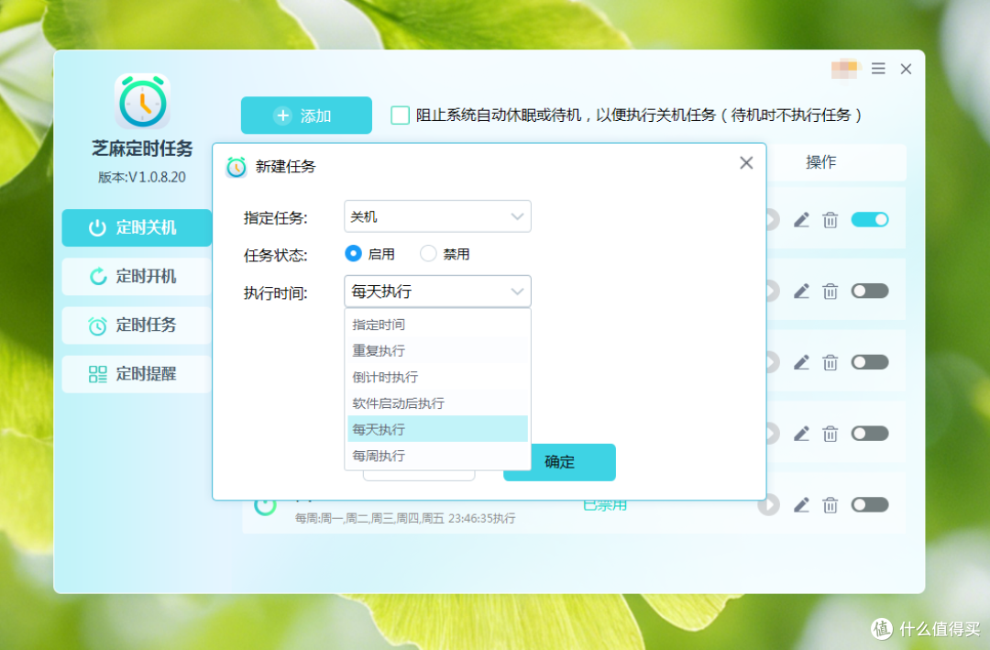Run the 每周 23:46:35 task with play icon
990x650 pixels.
(x=769, y=505)
